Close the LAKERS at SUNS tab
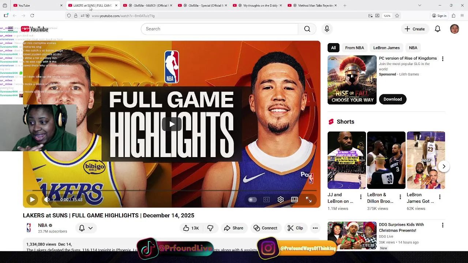468x263 pixels. point(116,5)
